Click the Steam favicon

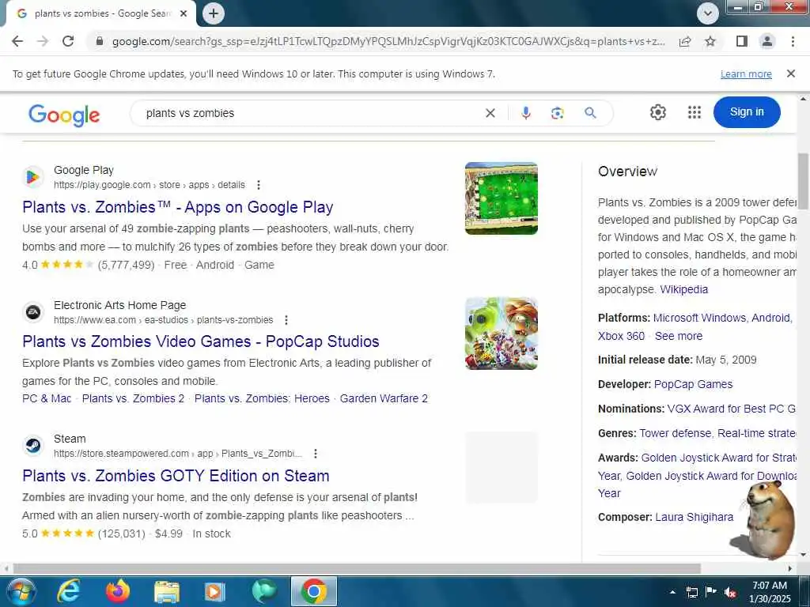point(33,446)
